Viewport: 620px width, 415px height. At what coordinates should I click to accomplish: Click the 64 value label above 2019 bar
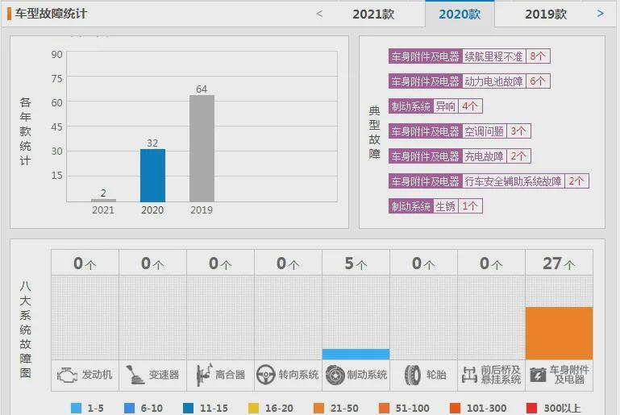pos(202,89)
